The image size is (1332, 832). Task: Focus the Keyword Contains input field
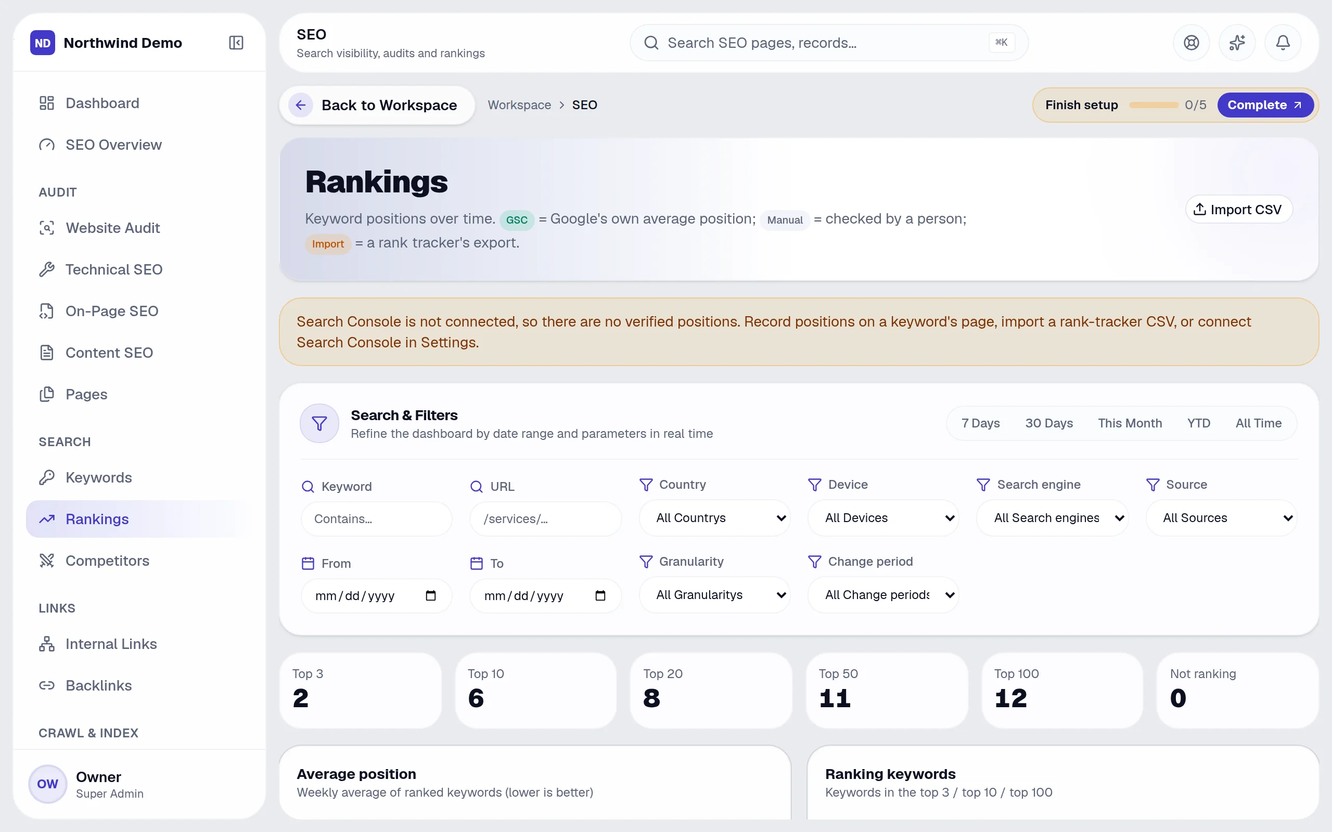(377, 519)
